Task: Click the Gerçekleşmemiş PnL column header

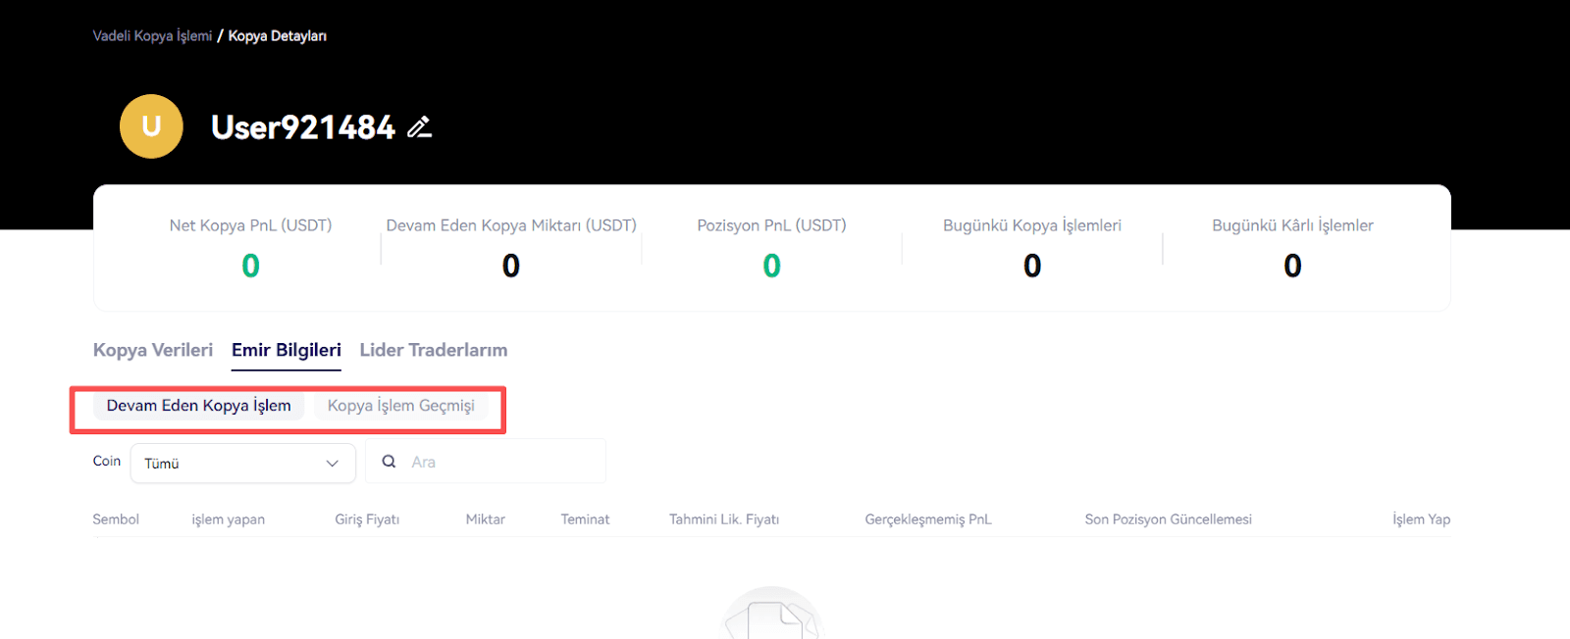Action: pyautogui.click(x=928, y=519)
